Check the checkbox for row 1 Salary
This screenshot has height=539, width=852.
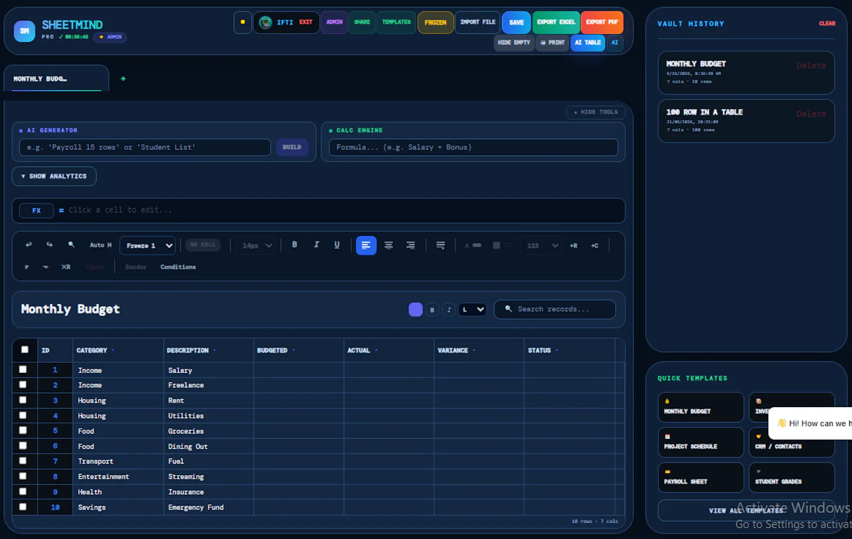(23, 369)
